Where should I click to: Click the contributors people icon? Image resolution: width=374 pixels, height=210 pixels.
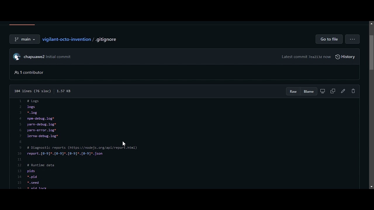17,72
